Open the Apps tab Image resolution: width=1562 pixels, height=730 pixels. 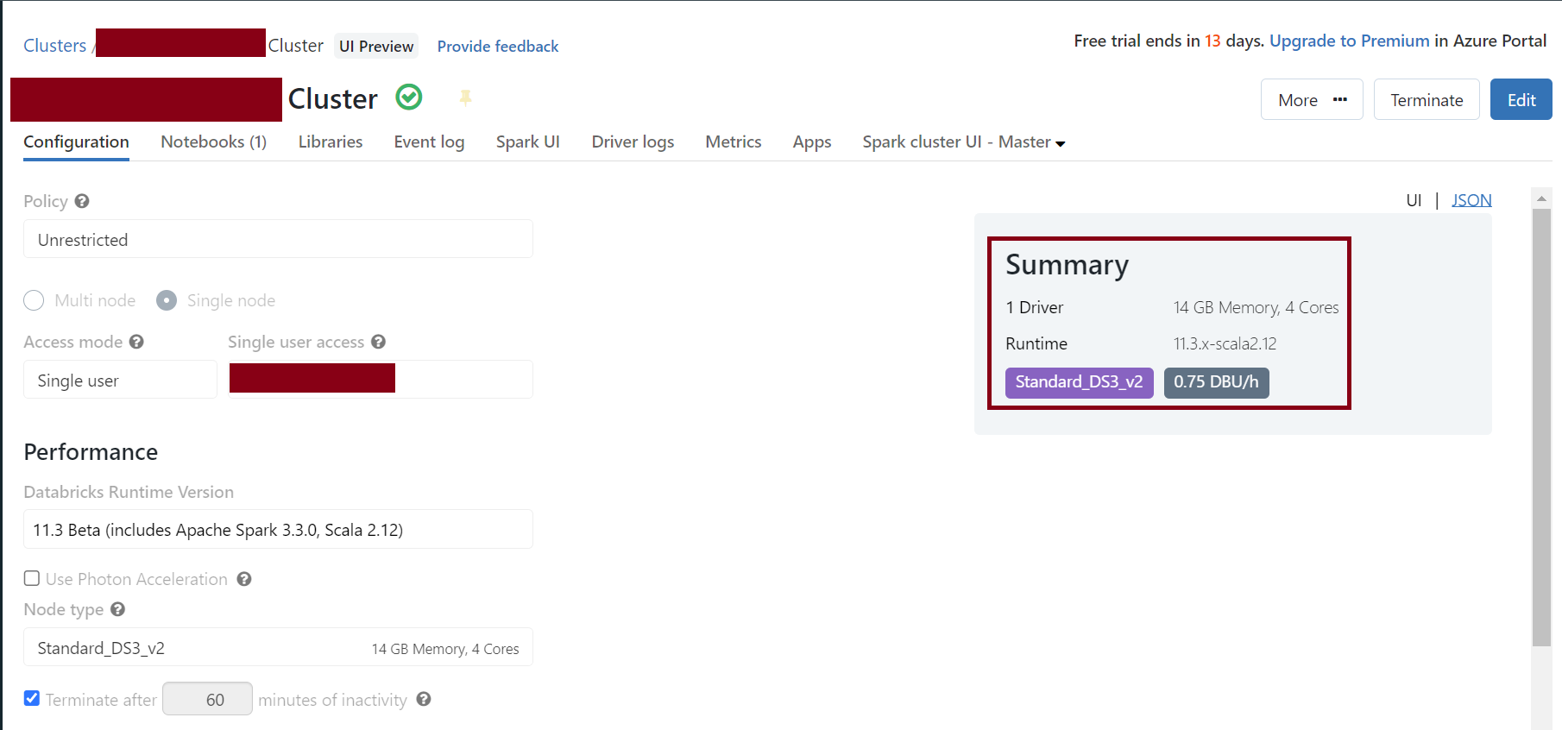tap(812, 142)
